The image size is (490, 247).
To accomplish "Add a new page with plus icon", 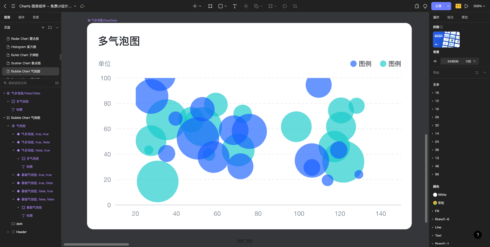I will [43, 28].
